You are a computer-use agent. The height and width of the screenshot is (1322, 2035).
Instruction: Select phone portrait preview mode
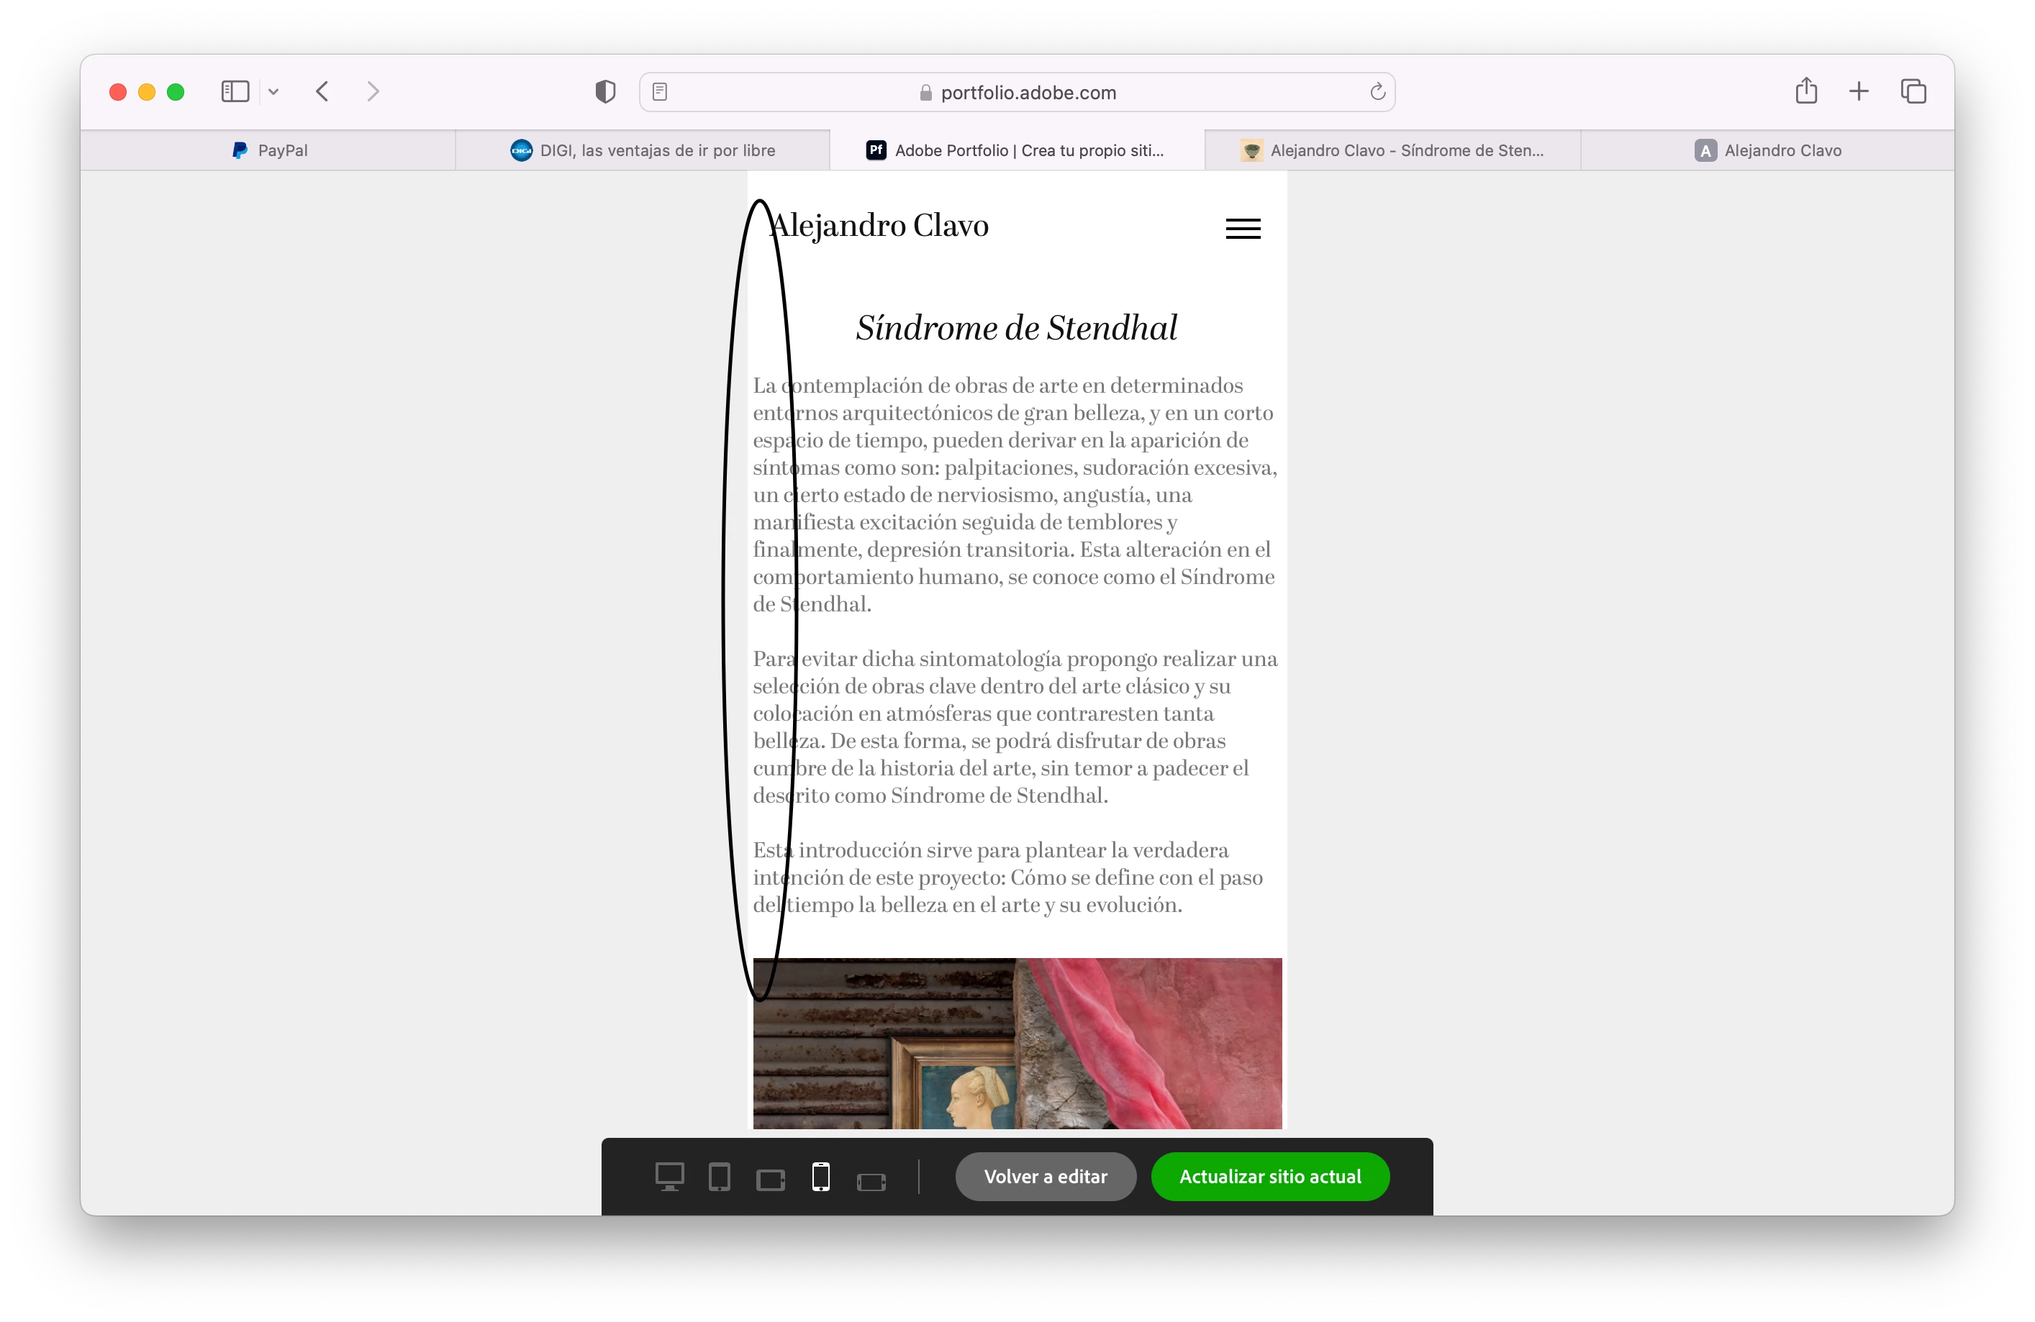point(821,1177)
